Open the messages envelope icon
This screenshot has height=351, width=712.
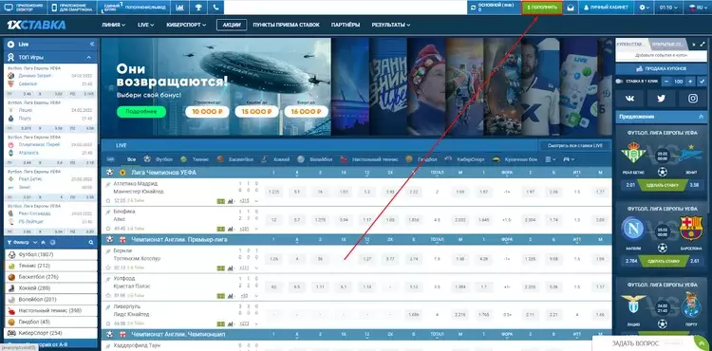click(571, 8)
